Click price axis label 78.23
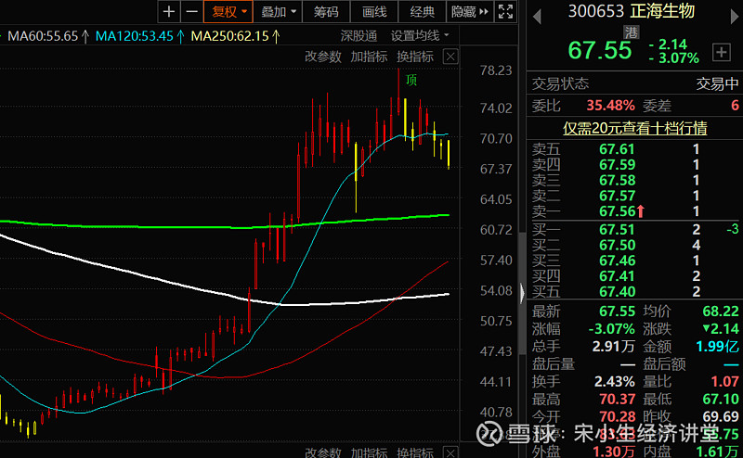This screenshot has width=743, height=458. point(496,70)
